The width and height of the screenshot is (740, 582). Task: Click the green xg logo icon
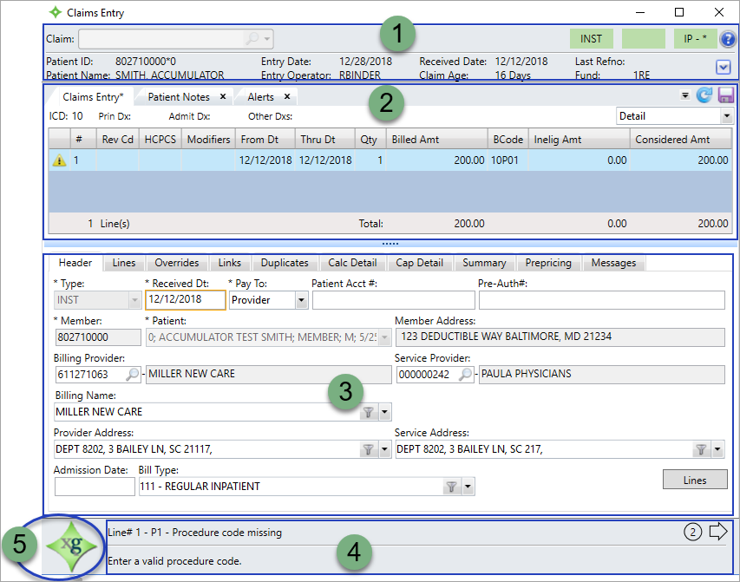73,548
